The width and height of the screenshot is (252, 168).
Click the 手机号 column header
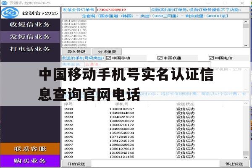click(121, 104)
